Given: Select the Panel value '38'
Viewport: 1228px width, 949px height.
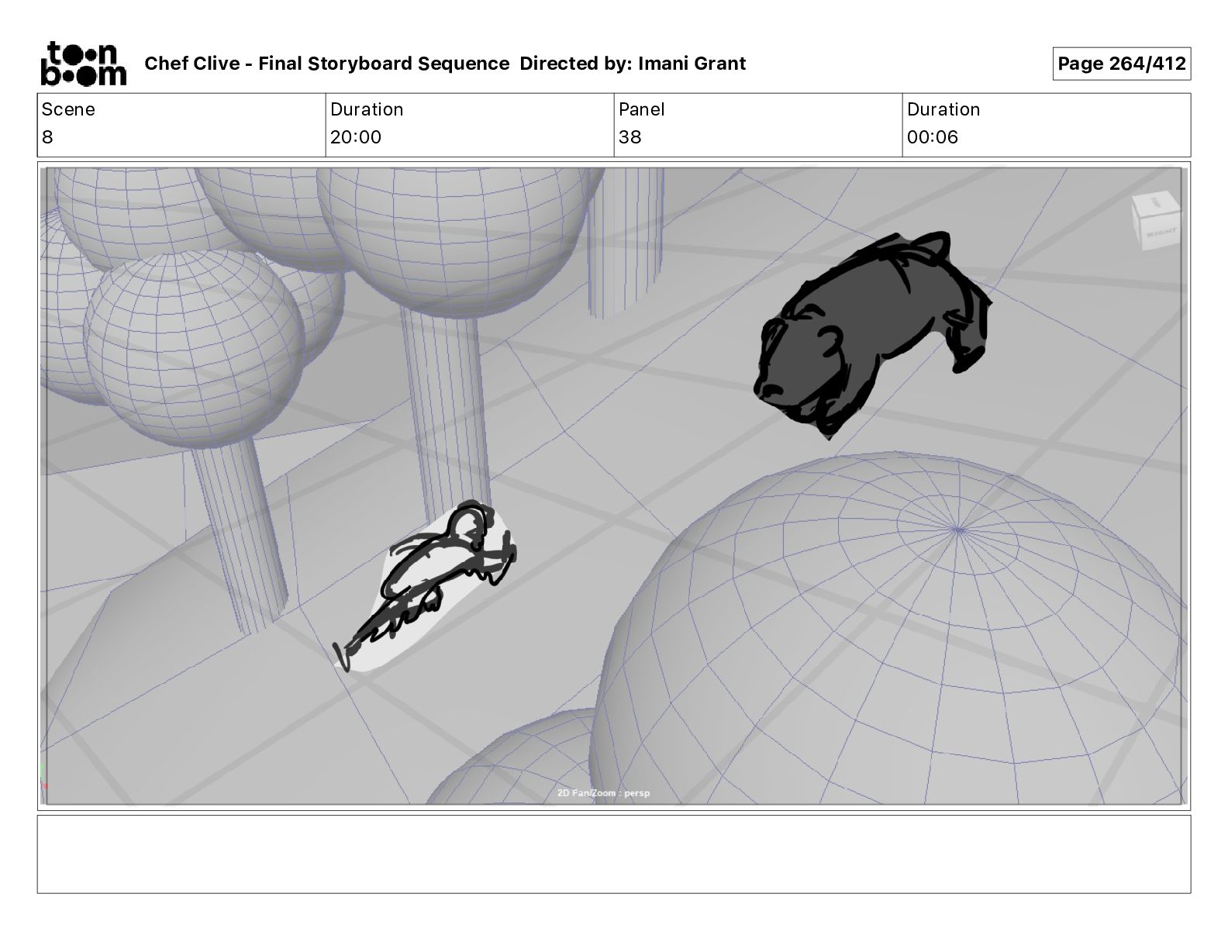Looking at the screenshot, I should coord(630,137).
